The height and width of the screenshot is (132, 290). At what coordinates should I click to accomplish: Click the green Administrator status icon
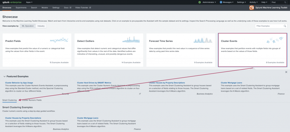click(200, 2)
